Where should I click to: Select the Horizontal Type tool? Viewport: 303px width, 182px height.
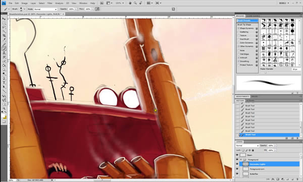point(4,83)
